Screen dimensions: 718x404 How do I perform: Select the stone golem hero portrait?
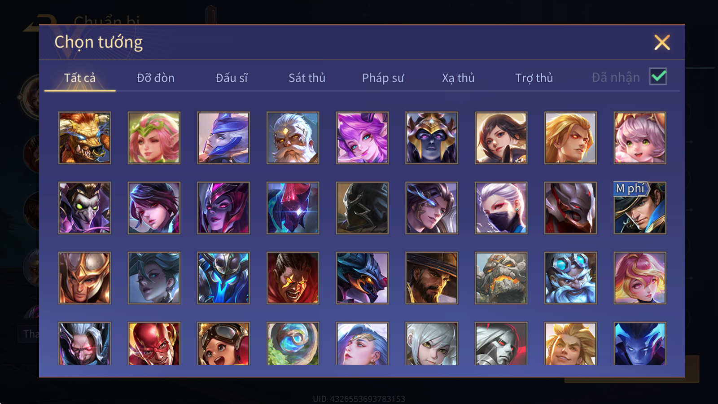coord(501,278)
